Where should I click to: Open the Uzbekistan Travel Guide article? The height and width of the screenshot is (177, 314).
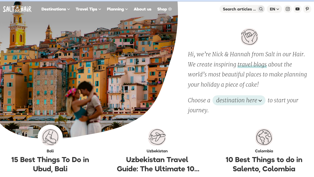point(157,164)
